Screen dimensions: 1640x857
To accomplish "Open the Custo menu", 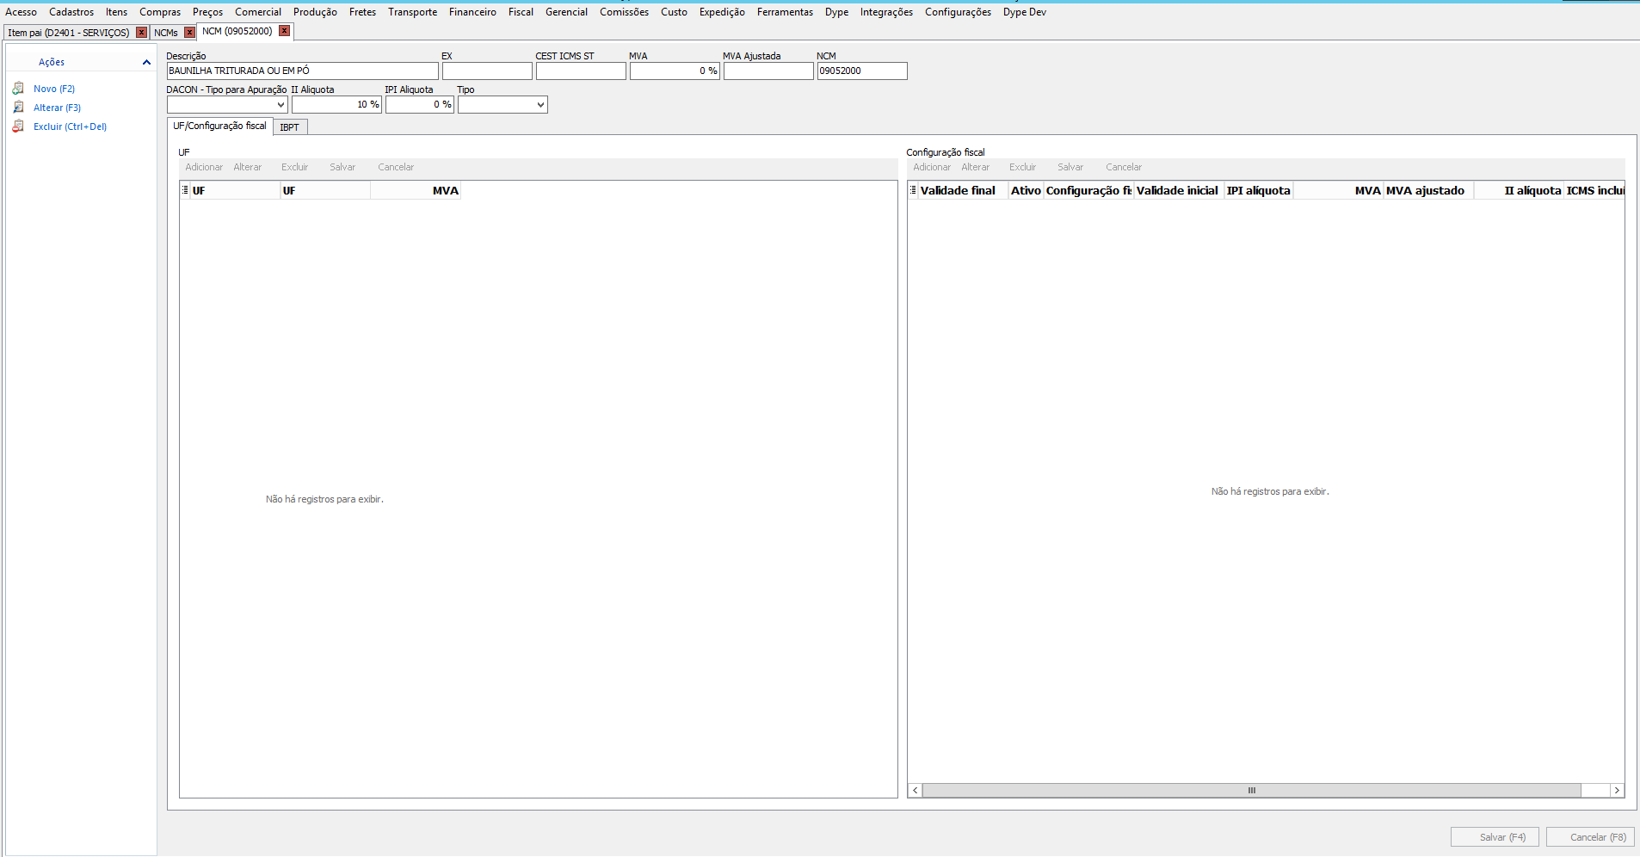I will [674, 12].
